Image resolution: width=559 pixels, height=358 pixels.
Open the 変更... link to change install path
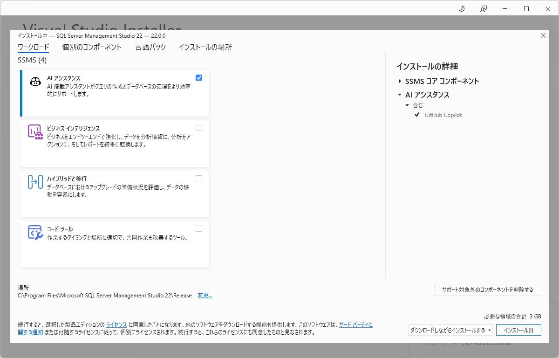coord(205,295)
